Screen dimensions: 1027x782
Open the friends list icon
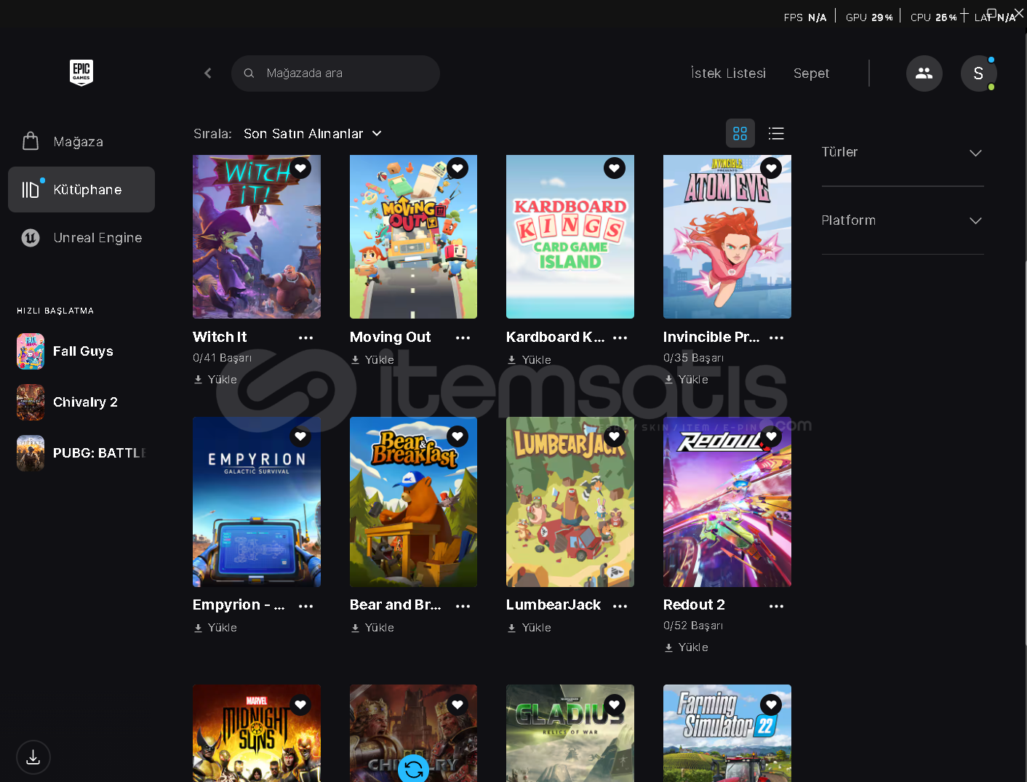(x=924, y=73)
